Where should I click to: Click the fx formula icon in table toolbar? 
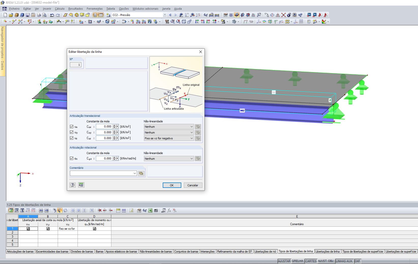coord(169,210)
